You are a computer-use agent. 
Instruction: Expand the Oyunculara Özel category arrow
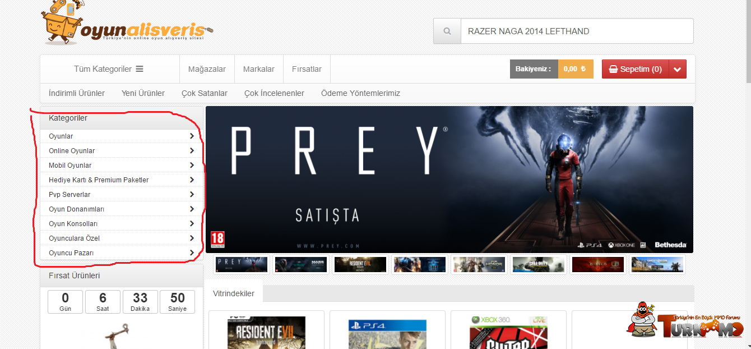pyautogui.click(x=192, y=238)
